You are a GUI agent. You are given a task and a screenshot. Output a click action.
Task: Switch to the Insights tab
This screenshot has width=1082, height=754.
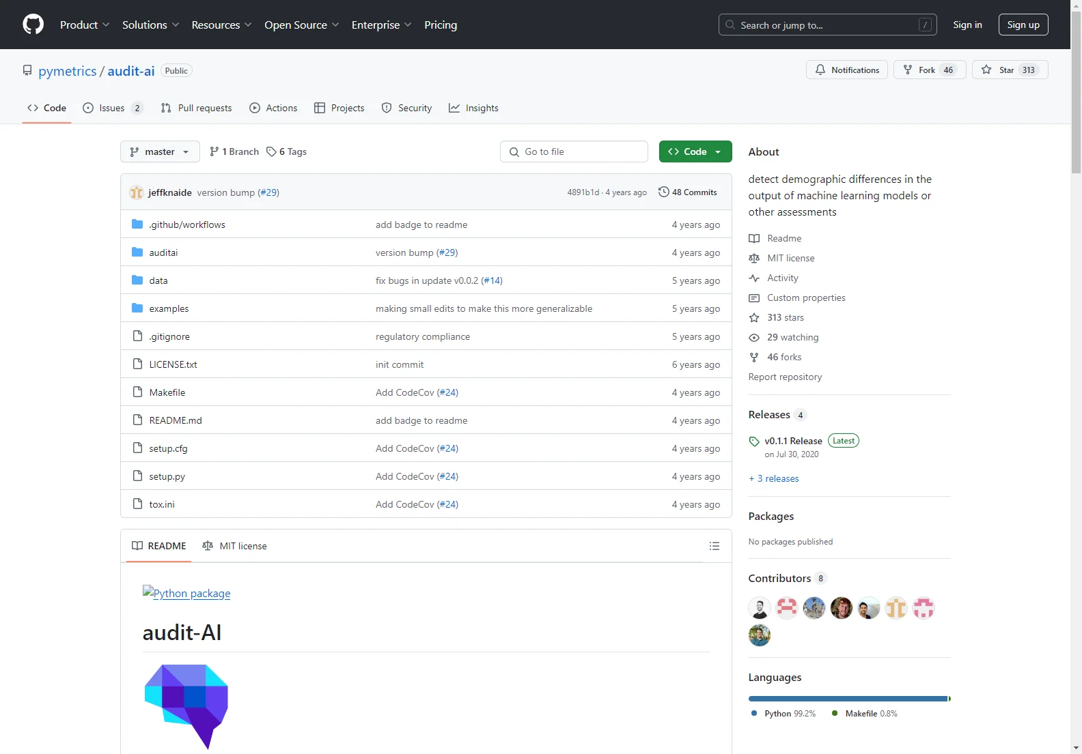(x=473, y=108)
